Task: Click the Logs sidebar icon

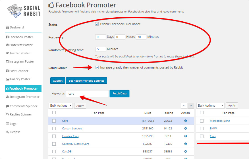Action: pyautogui.click(x=7, y=124)
